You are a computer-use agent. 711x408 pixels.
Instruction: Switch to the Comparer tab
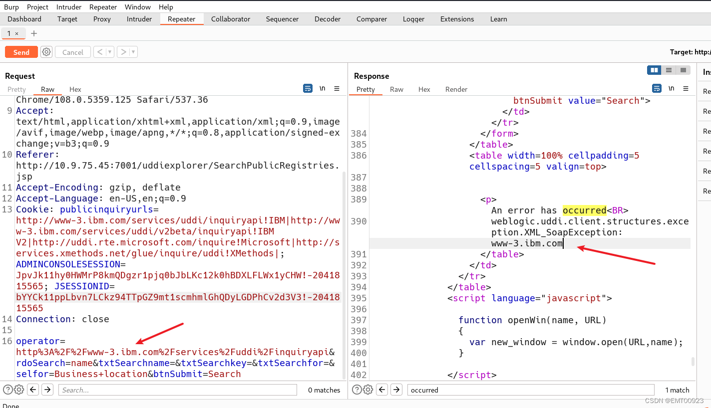coord(371,19)
